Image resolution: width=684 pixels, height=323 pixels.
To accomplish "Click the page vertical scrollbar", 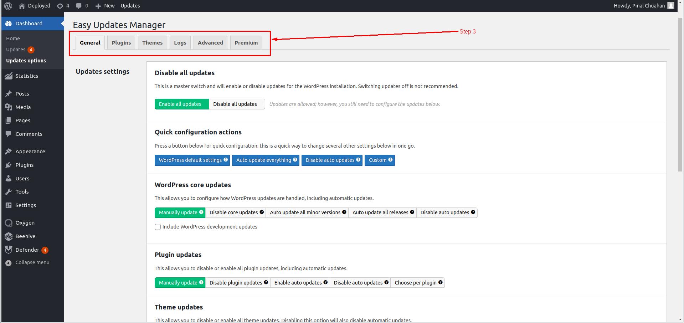I will point(681,94).
